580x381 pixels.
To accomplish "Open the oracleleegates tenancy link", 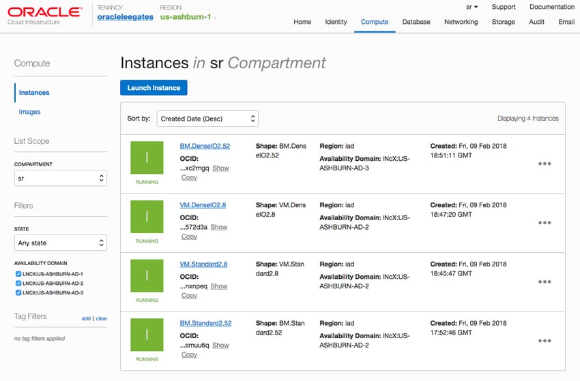I will [125, 16].
